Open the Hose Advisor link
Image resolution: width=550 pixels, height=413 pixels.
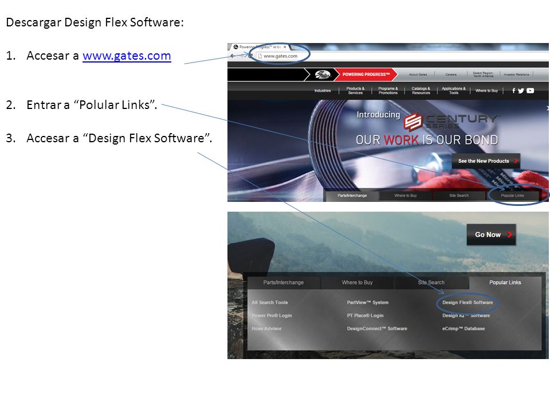coord(266,329)
